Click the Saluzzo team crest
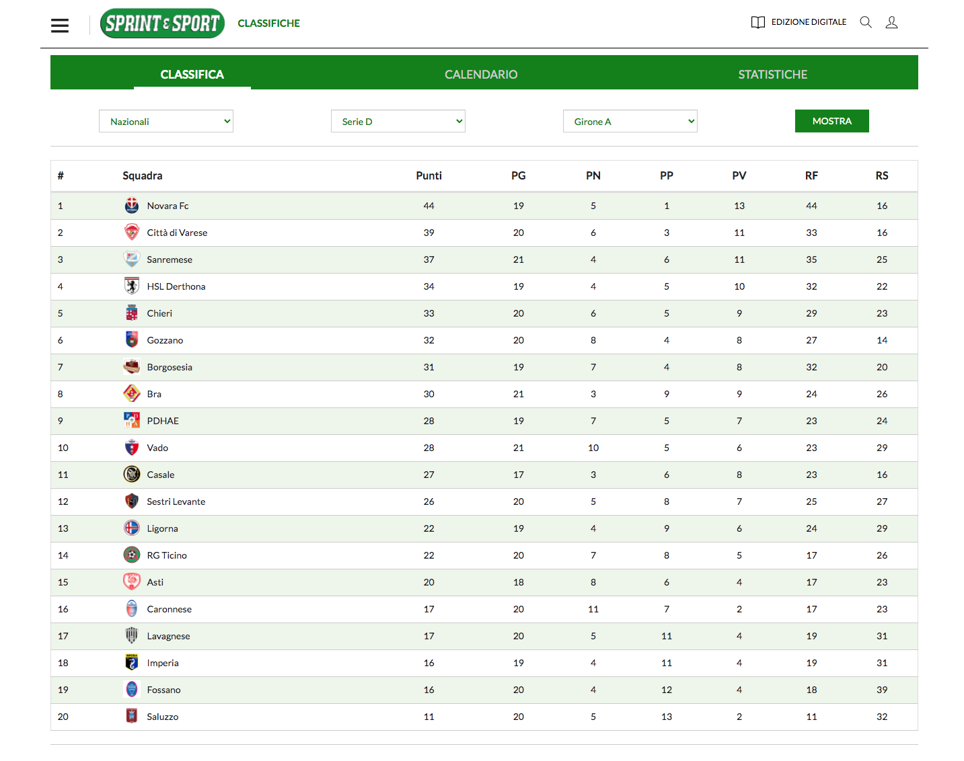The height and width of the screenshot is (761, 964). 132,717
